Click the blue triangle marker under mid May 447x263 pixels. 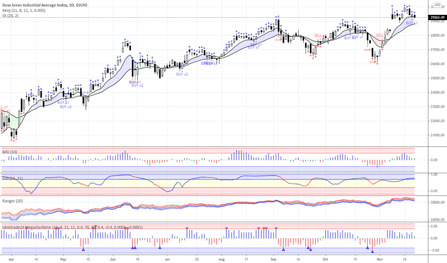coord(83,249)
